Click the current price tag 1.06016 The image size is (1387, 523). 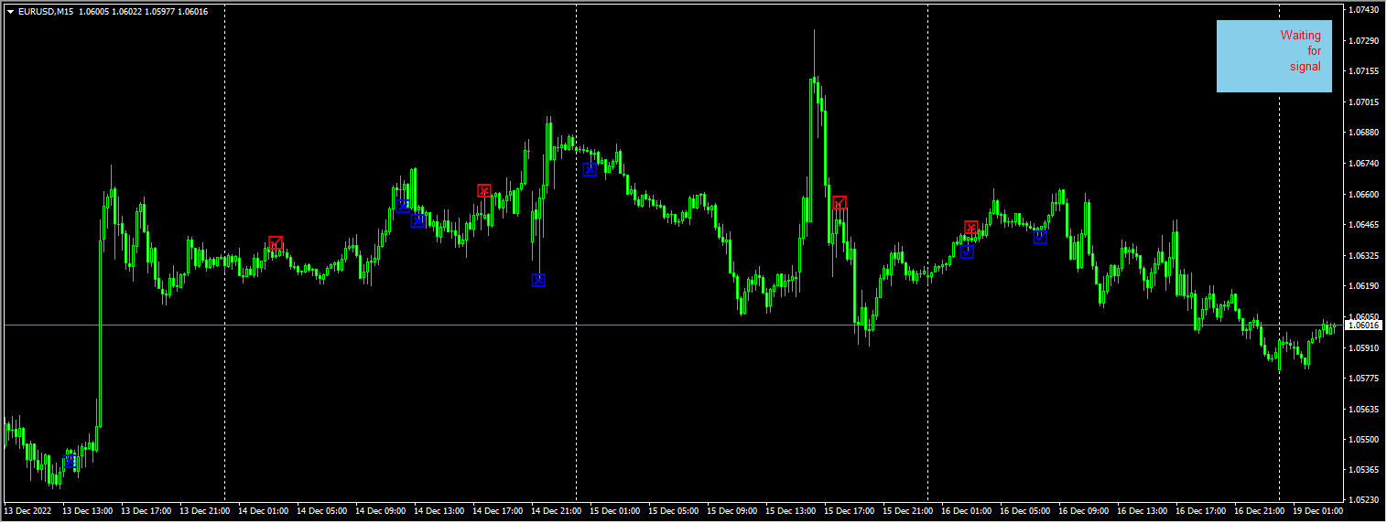[x=1364, y=325]
